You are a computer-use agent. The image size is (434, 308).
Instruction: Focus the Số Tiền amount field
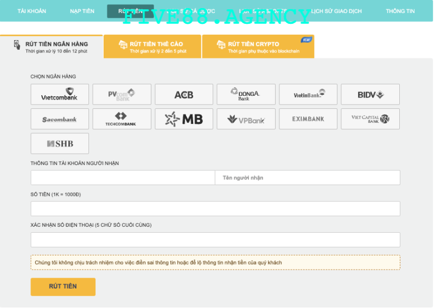(x=215, y=209)
